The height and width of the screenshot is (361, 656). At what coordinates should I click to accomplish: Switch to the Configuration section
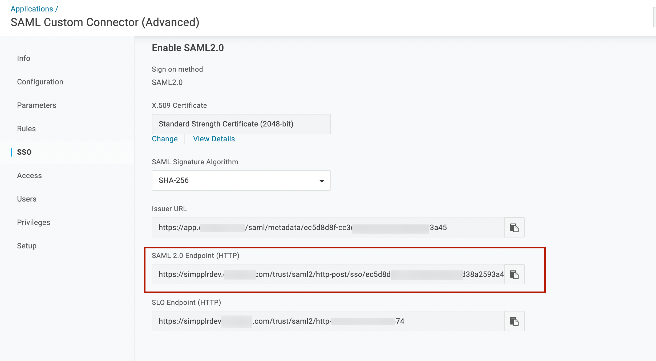[40, 82]
